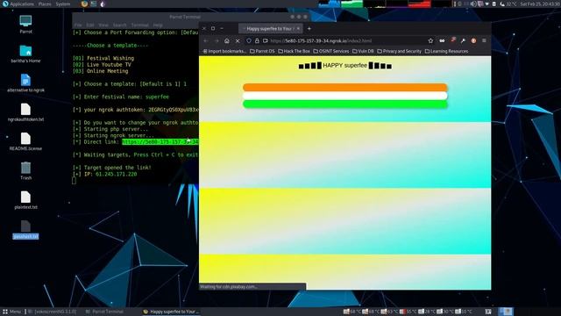561x316 pixels.
Task: Go forward in browser history
Action: (x=217, y=41)
